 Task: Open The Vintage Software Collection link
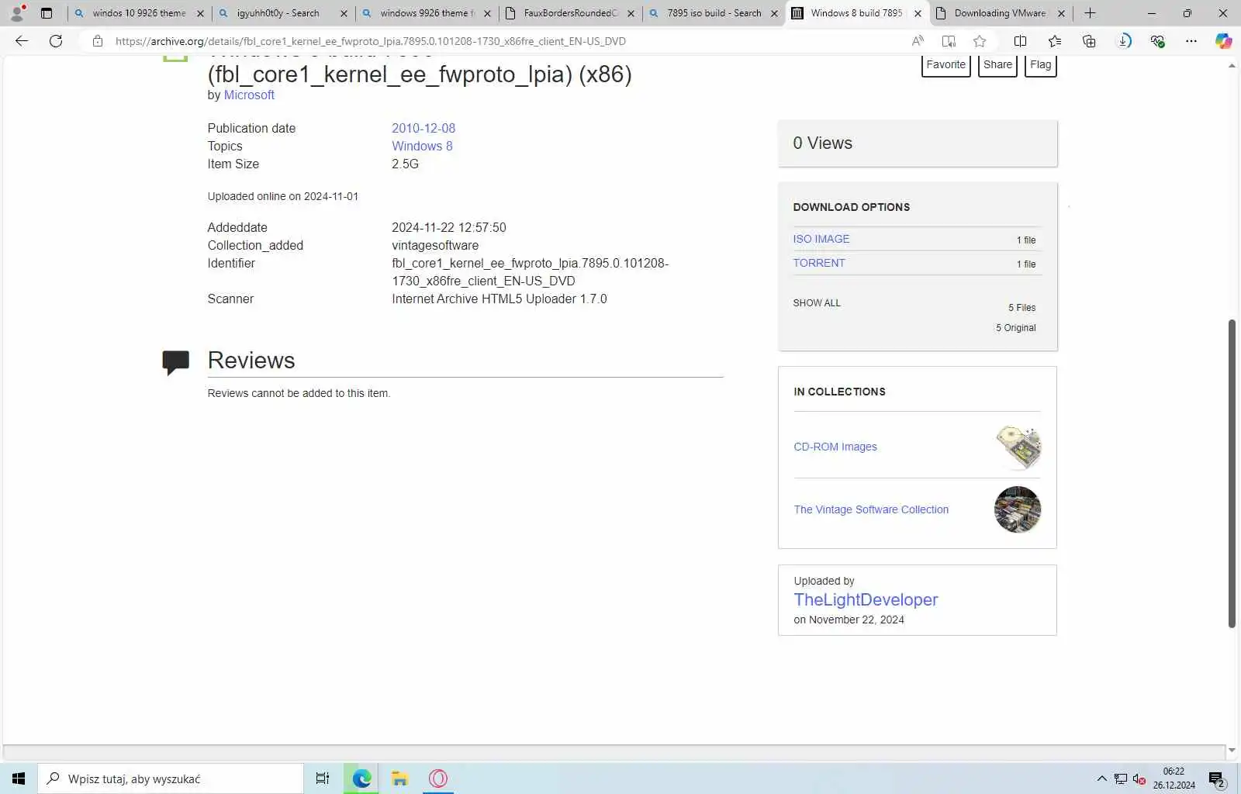pos(871,509)
